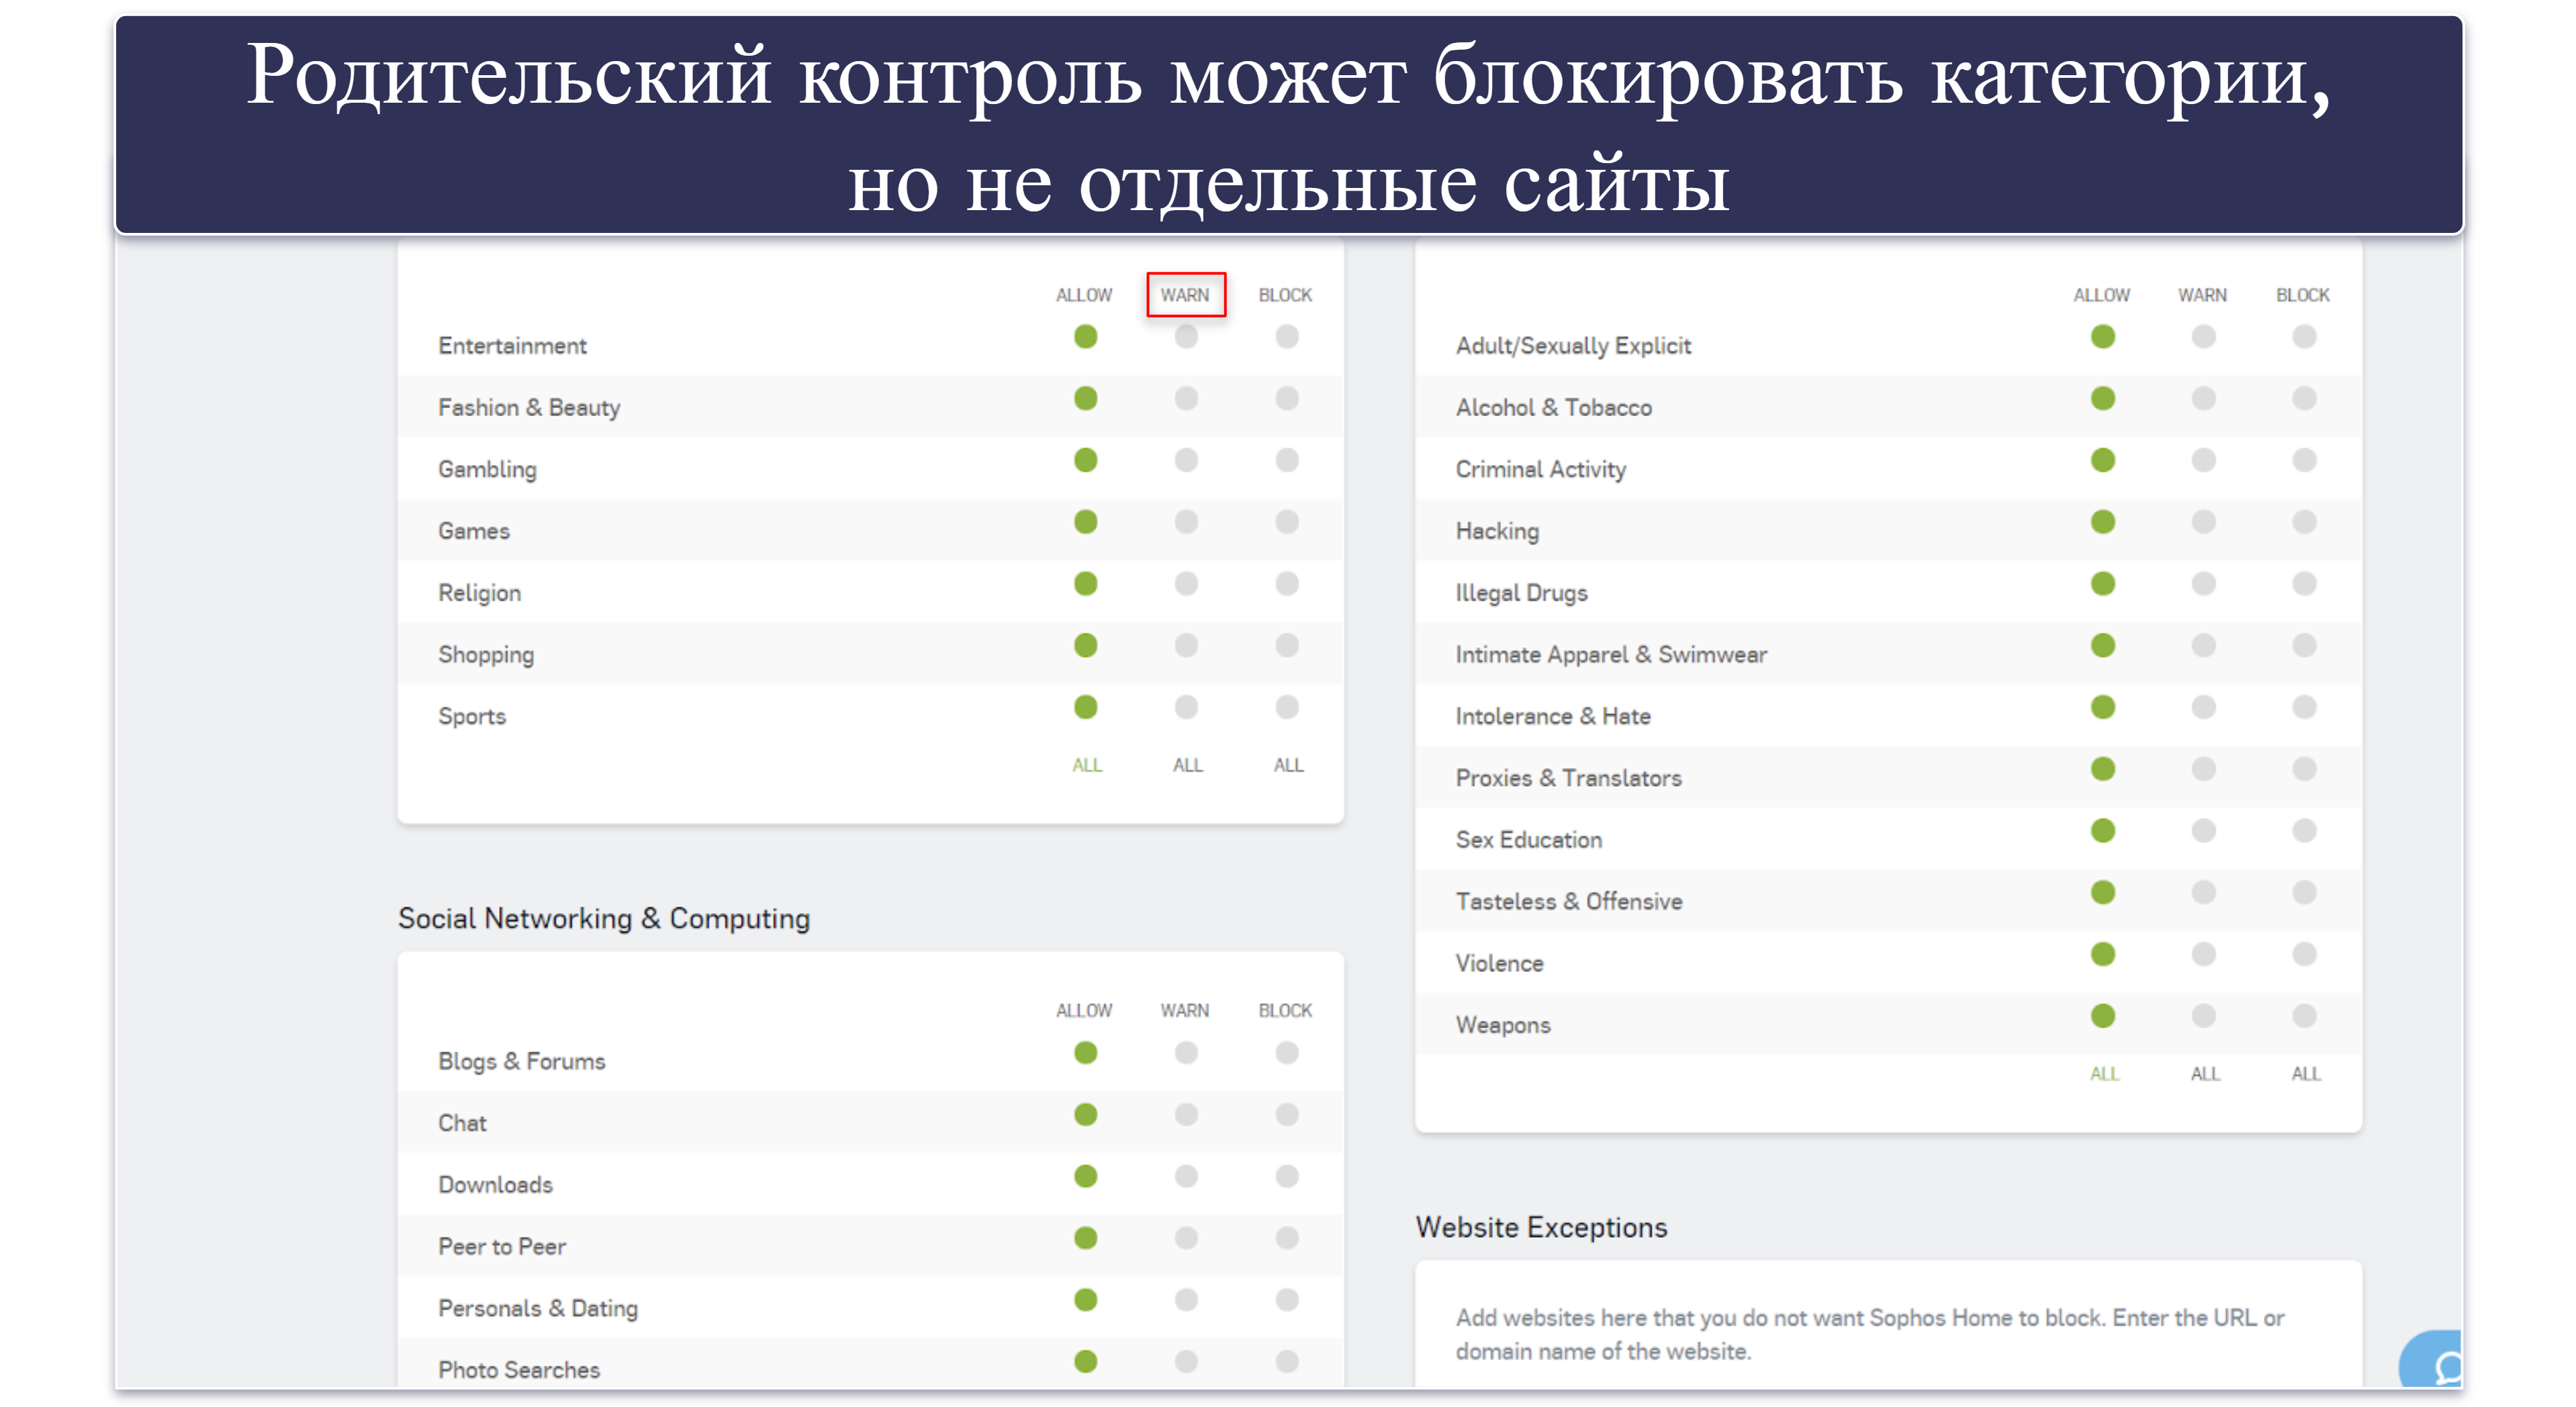The image size is (2576, 1407).
Task: Warn on Illegal Drugs
Action: tap(2203, 583)
